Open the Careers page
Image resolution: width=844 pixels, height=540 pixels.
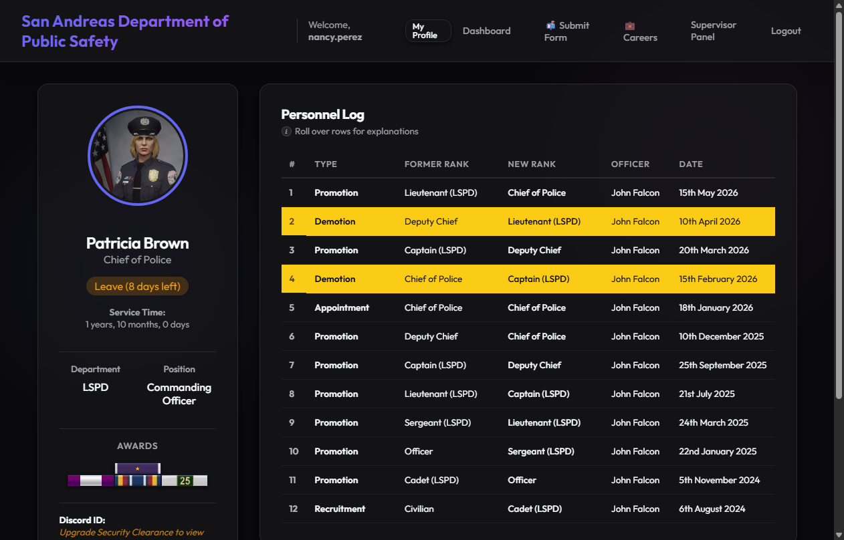click(x=640, y=31)
